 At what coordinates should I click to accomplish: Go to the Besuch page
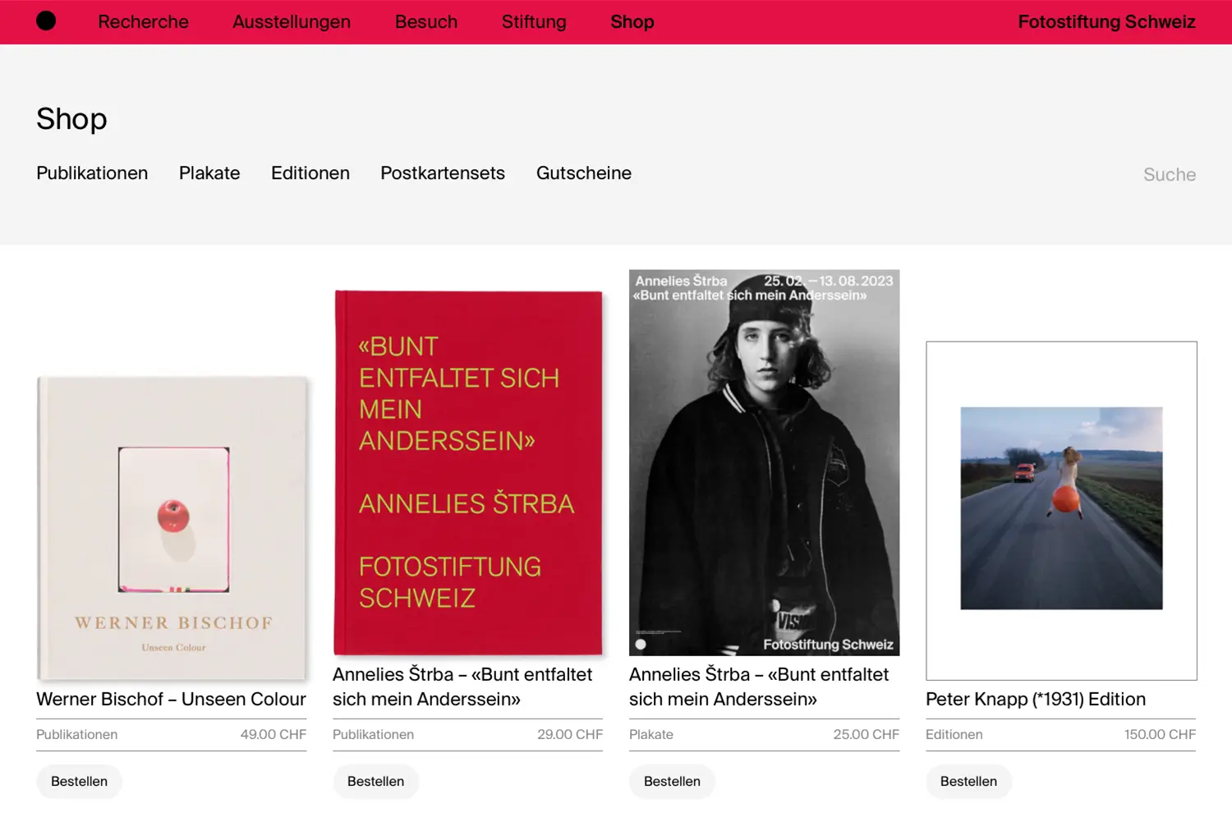pos(426,22)
